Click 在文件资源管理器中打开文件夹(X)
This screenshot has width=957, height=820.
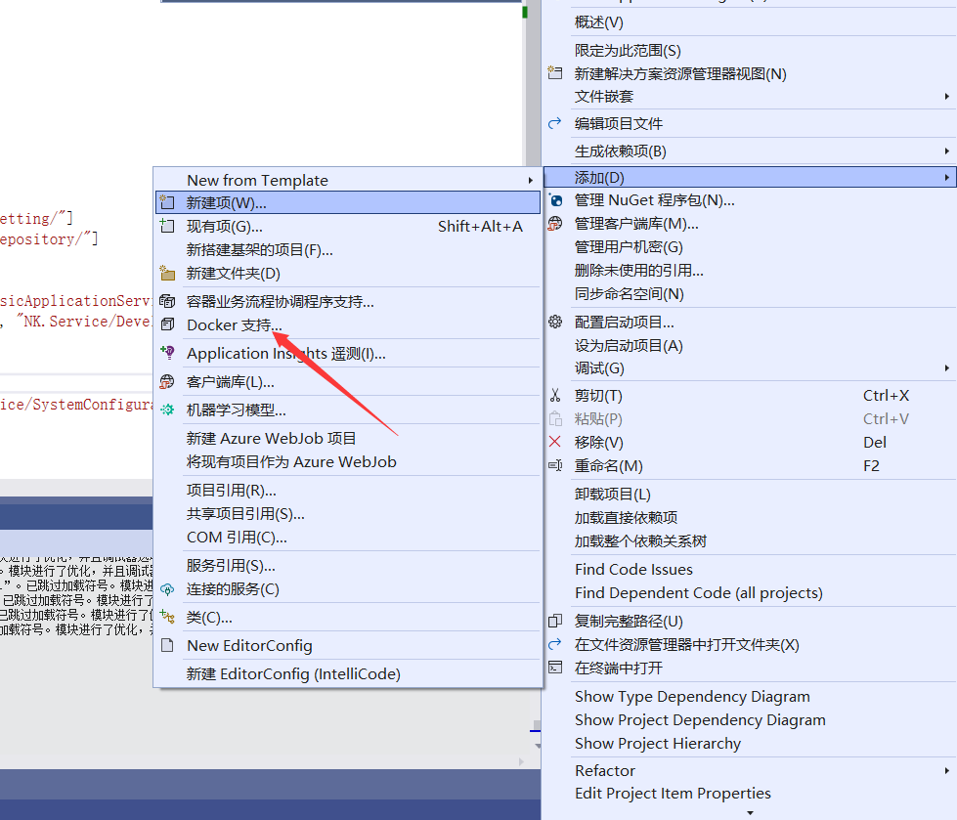pos(686,645)
